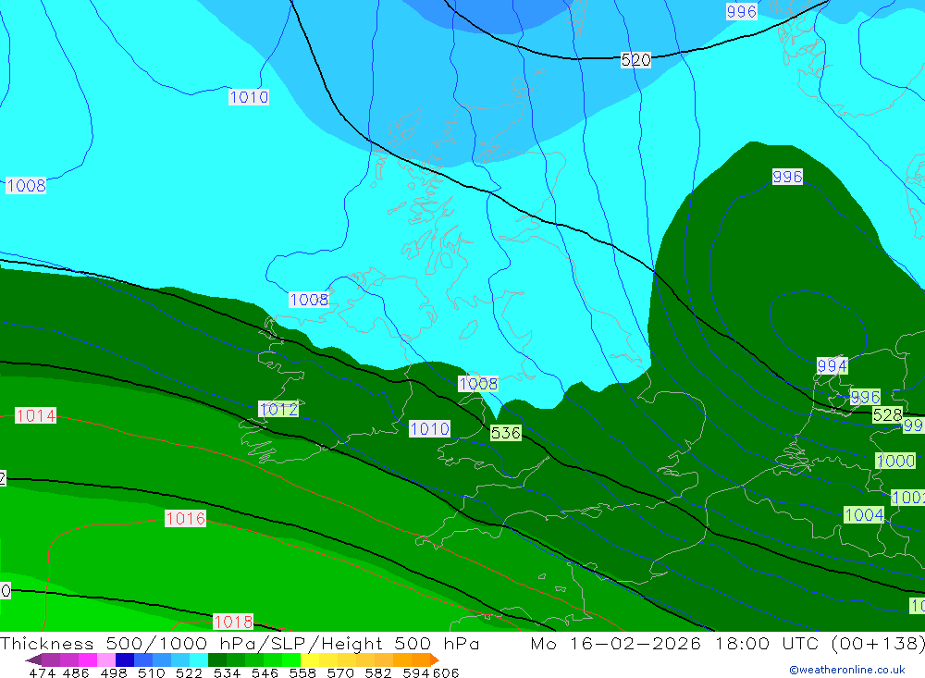Click the 486 legend value

[75, 672]
